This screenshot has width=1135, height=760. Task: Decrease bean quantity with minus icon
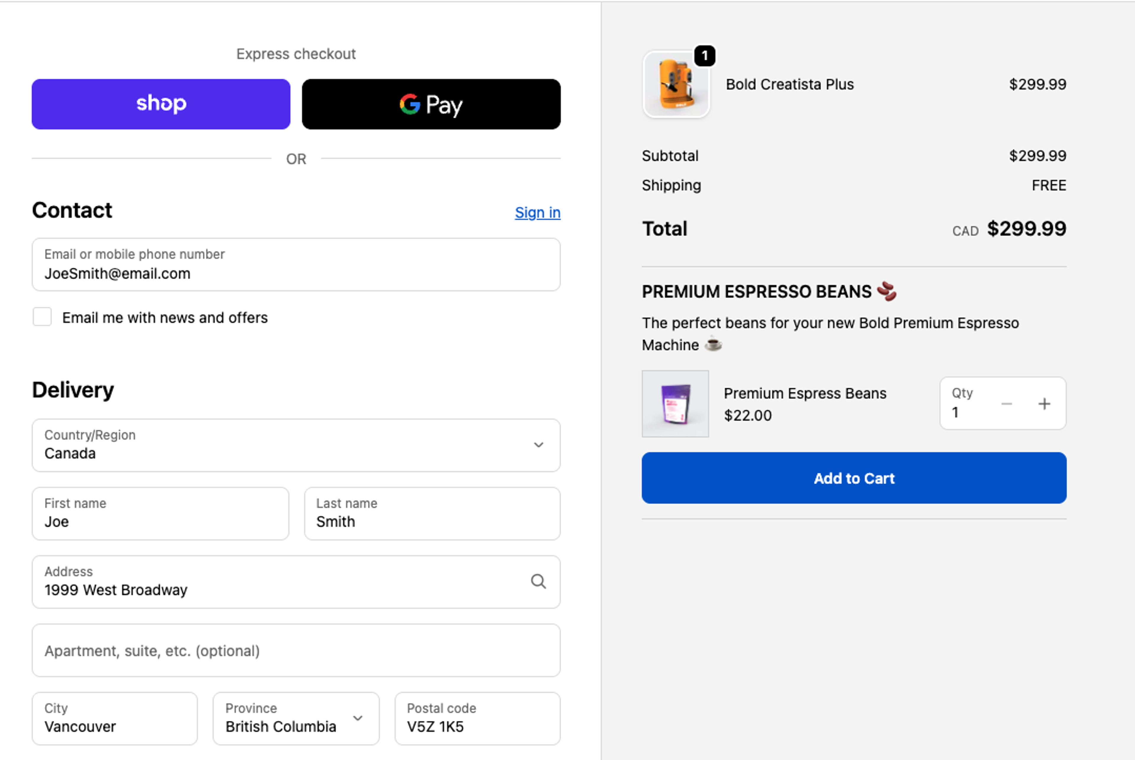1006,404
